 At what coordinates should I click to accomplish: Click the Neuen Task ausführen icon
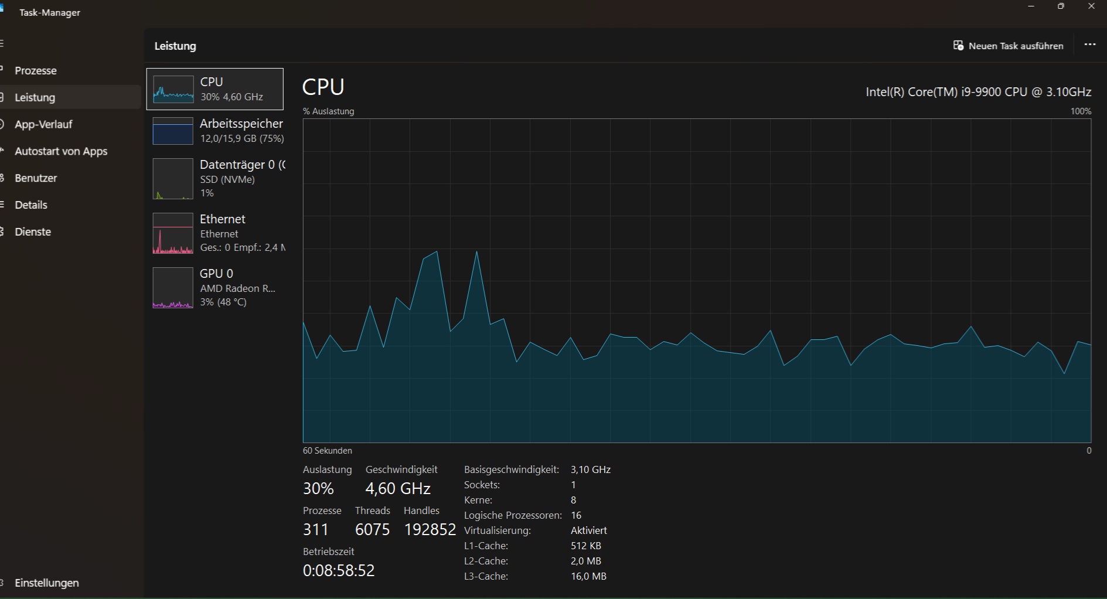click(x=958, y=46)
